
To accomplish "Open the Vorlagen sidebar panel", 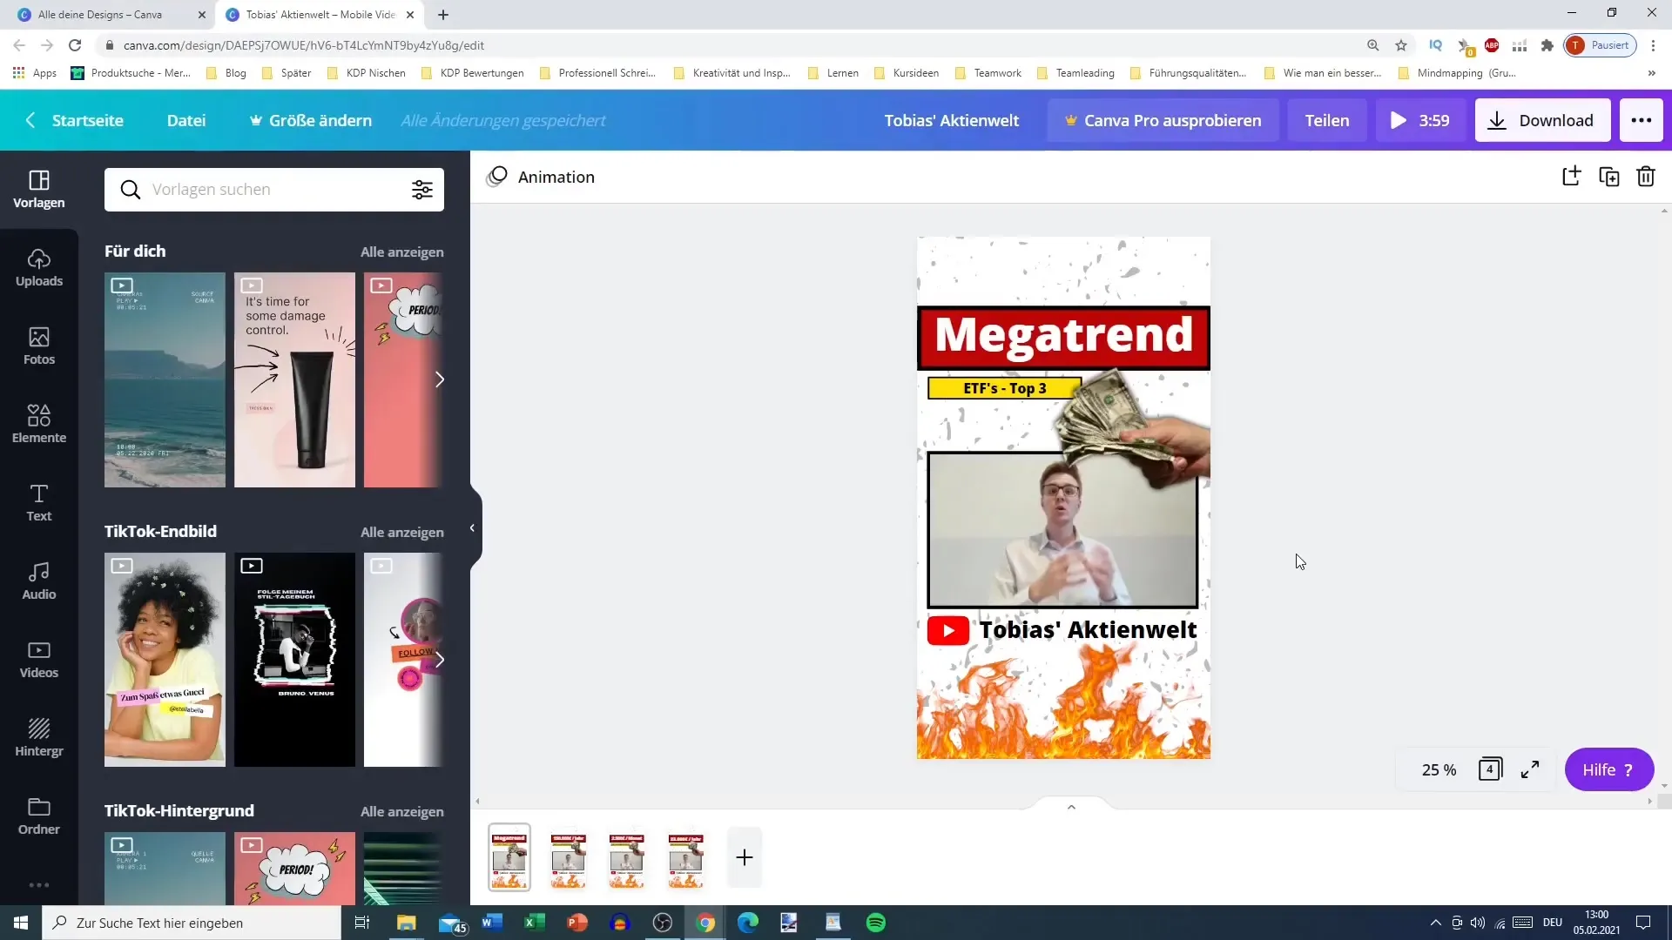I will [x=39, y=190].
